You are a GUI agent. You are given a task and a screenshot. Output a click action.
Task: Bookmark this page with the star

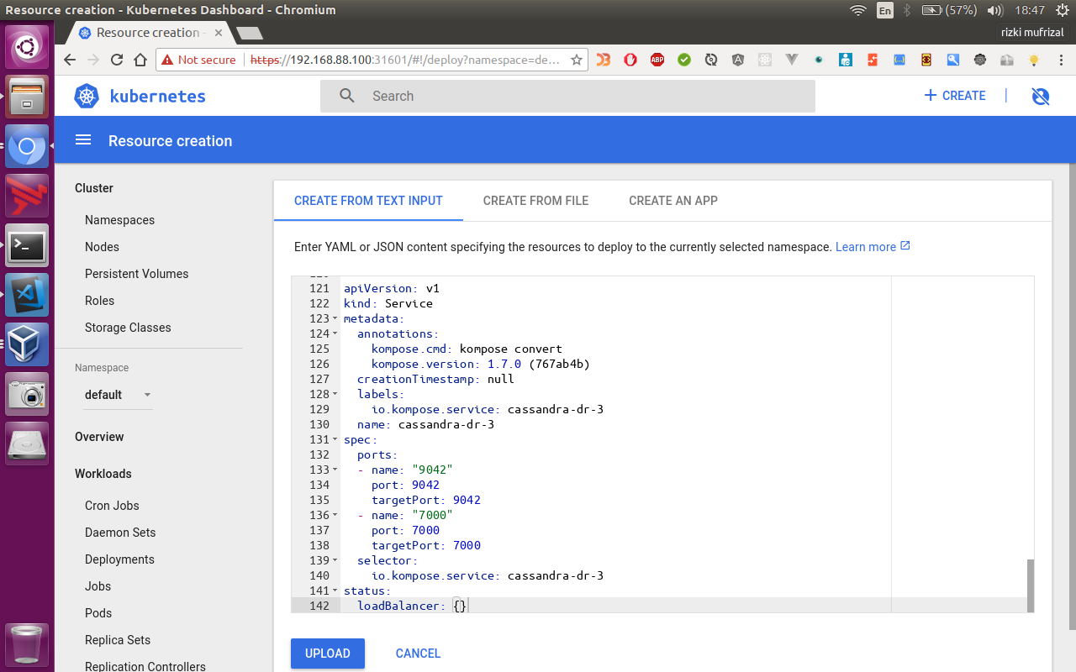pos(577,60)
